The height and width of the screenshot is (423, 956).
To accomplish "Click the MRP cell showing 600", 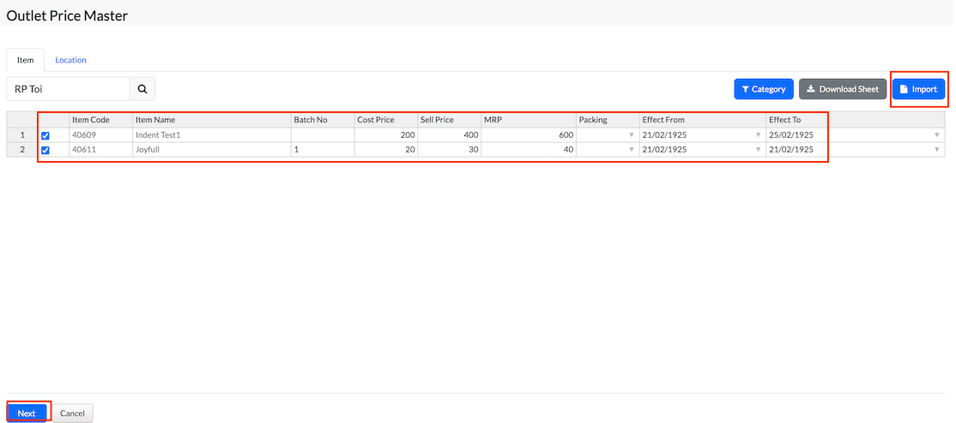I will (529, 135).
